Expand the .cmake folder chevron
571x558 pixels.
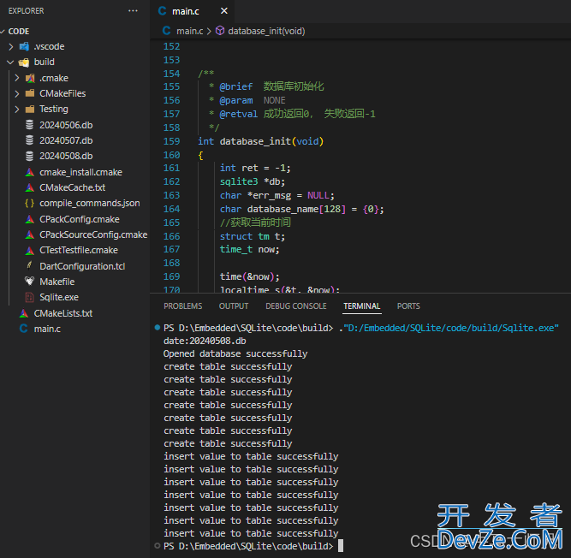(17, 78)
